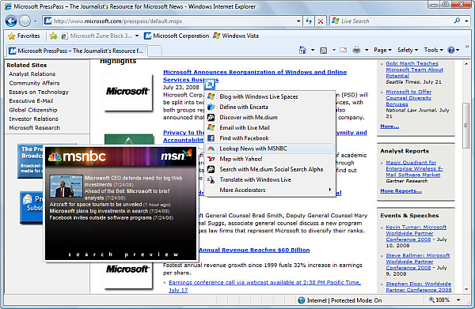
Task: Open Investor Relations link
Action: [x=33, y=119]
